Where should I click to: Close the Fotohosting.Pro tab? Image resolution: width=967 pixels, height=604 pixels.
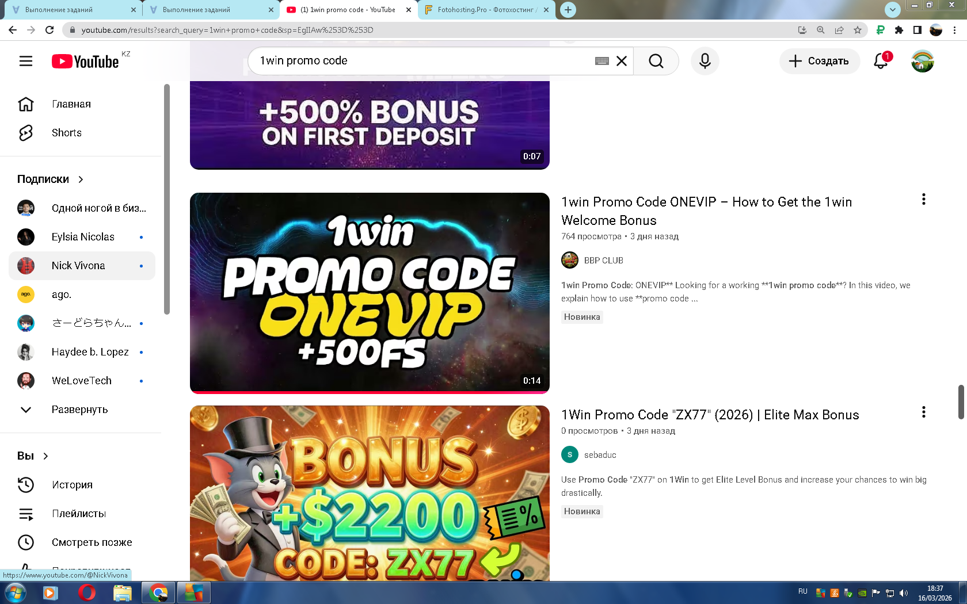tap(546, 10)
